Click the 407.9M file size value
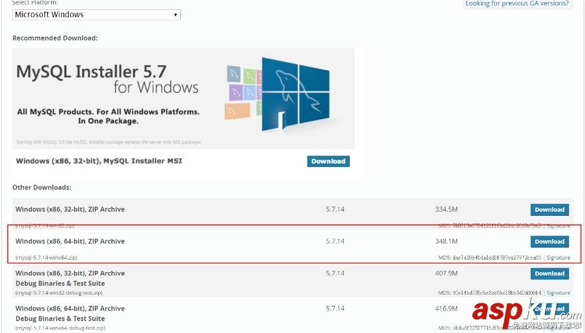This screenshot has height=333, width=585. click(x=447, y=273)
